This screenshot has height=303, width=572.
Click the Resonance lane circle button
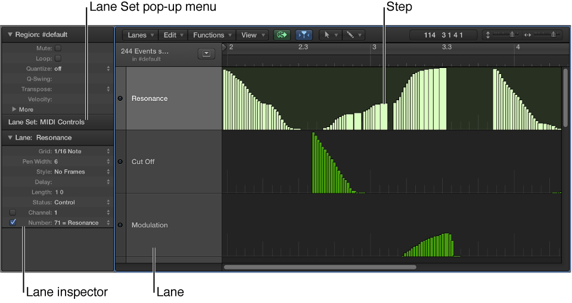(x=120, y=98)
